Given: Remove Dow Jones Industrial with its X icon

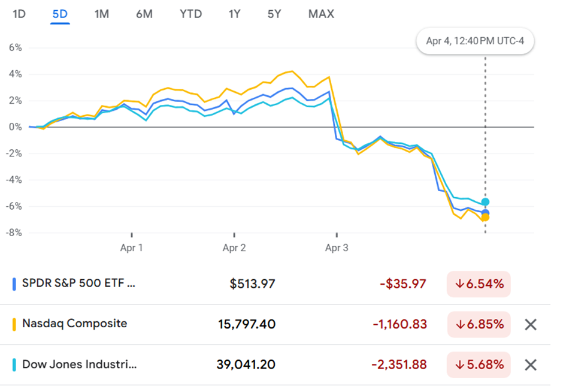Looking at the screenshot, I should pos(530,365).
